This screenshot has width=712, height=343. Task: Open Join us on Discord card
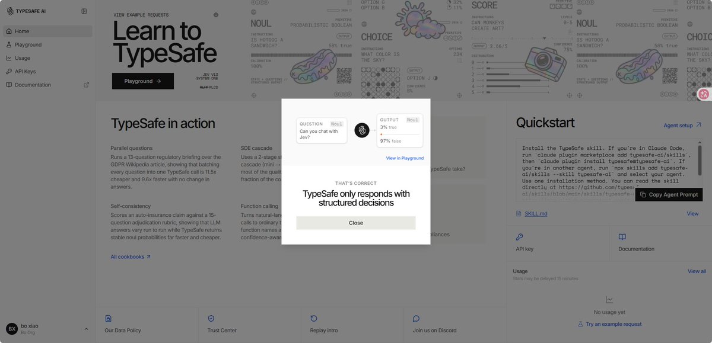pos(454,323)
